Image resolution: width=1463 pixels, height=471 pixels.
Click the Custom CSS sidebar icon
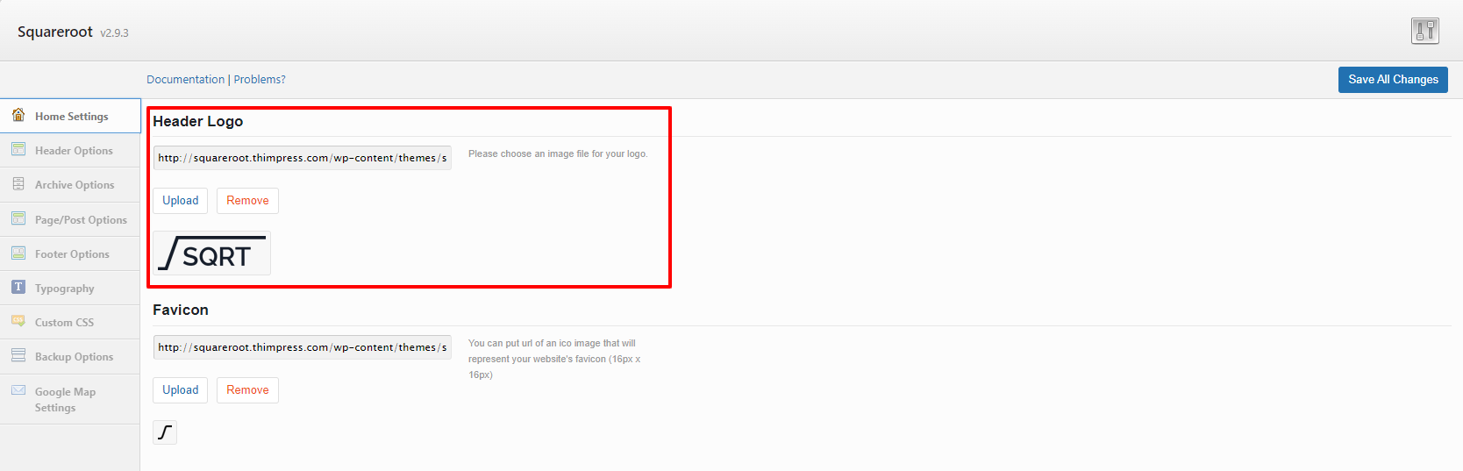(x=18, y=321)
